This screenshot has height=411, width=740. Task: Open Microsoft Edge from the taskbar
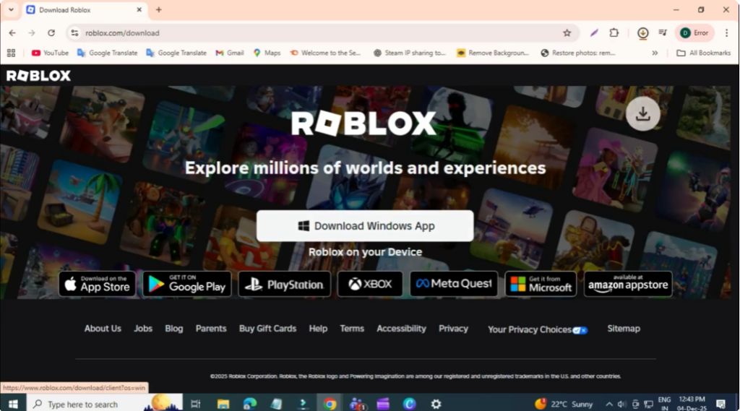(249, 404)
